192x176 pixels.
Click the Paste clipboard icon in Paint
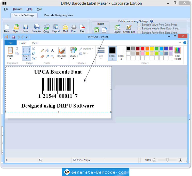click(10, 50)
